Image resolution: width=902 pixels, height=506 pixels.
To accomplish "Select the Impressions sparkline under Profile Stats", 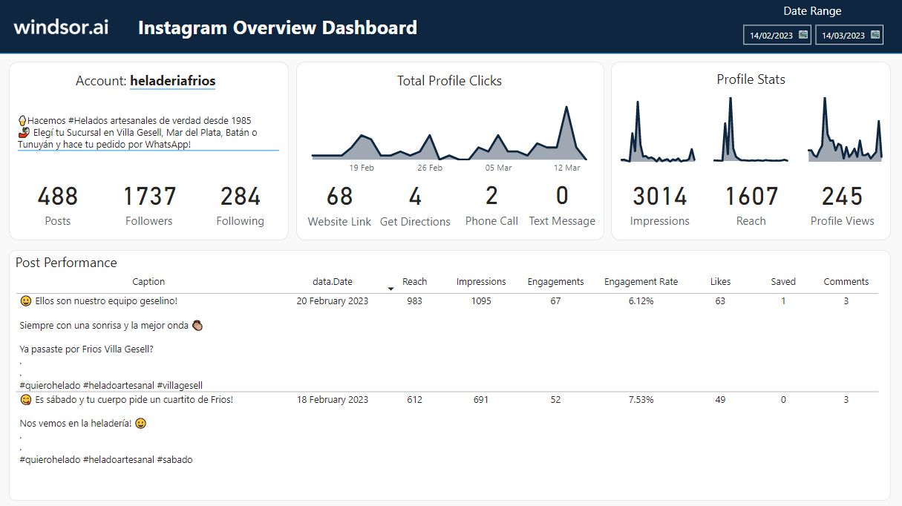I will [x=659, y=130].
